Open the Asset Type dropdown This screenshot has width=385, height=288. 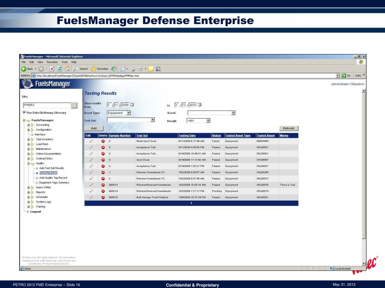[129, 113]
